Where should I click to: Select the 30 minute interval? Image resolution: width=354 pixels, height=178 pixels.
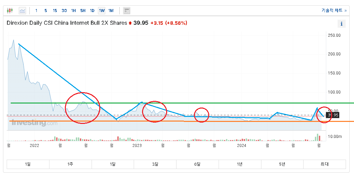pos(64,11)
